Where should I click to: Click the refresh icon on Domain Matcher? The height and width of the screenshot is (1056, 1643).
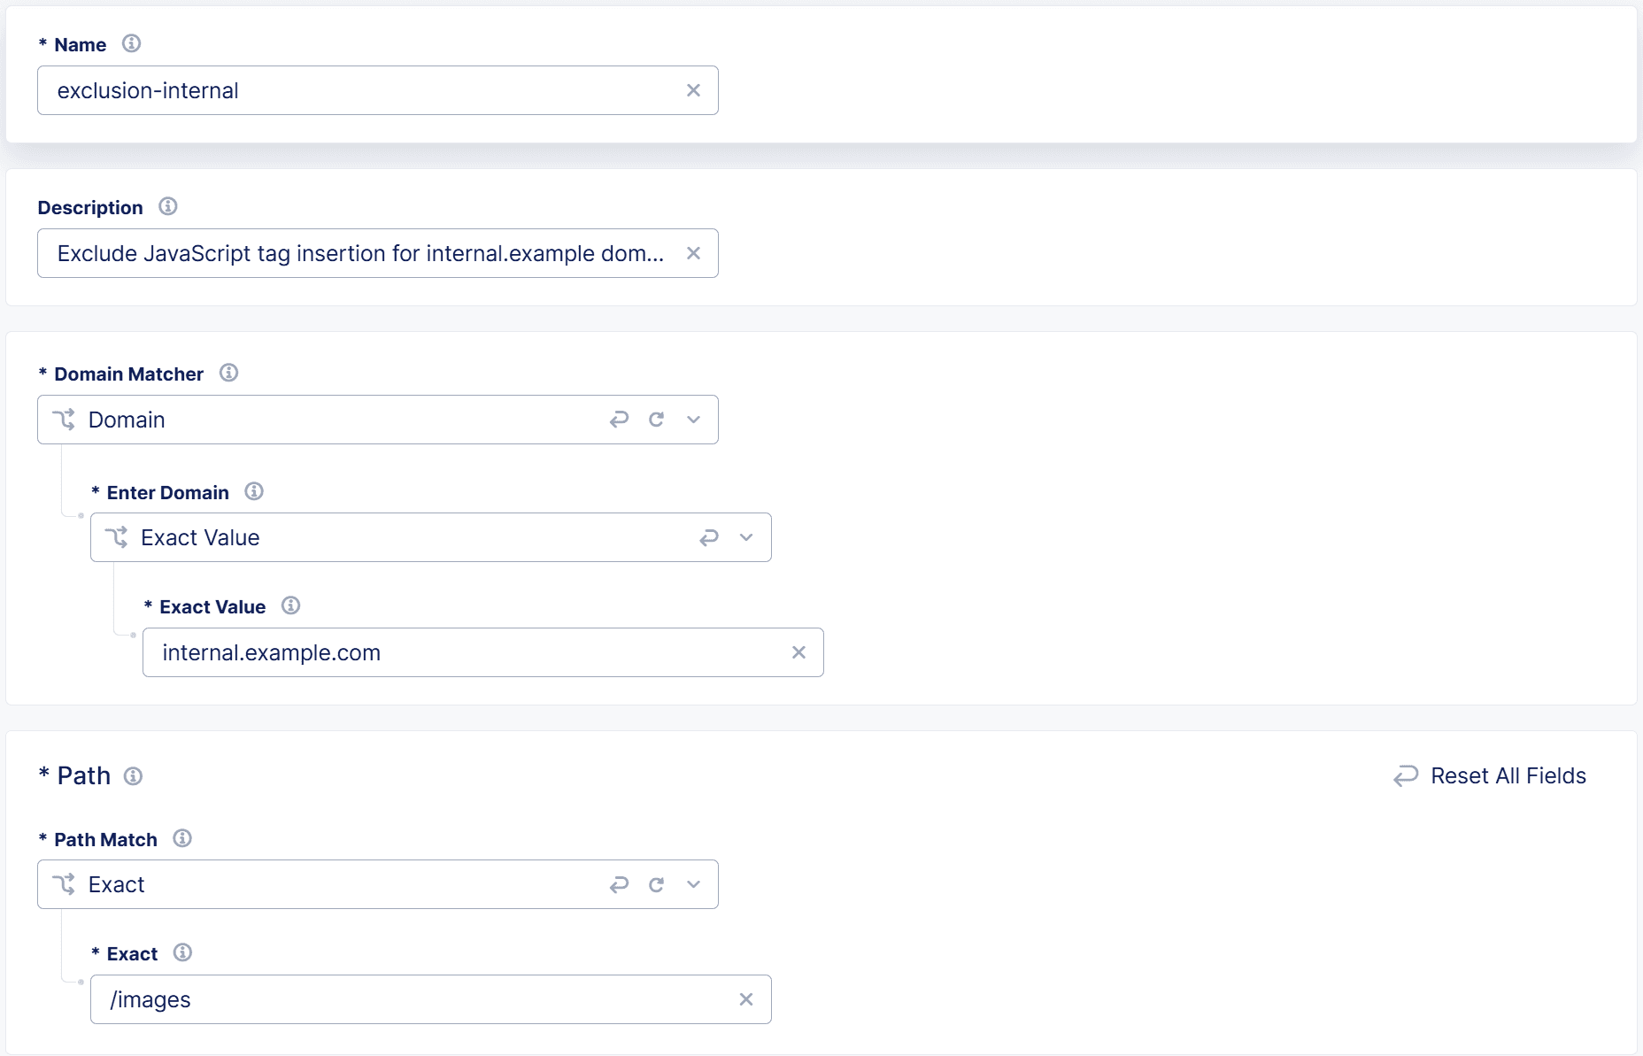point(657,420)
